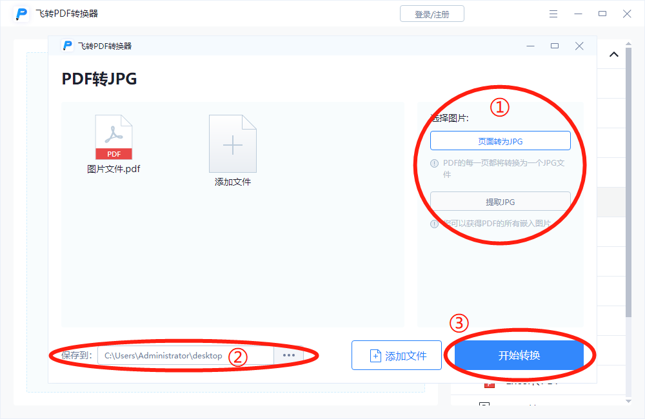Click the 添加文件 placeholder page with plus
This screenshot has width=645, height=419.
pyautogui.click(x=233, y=144)
